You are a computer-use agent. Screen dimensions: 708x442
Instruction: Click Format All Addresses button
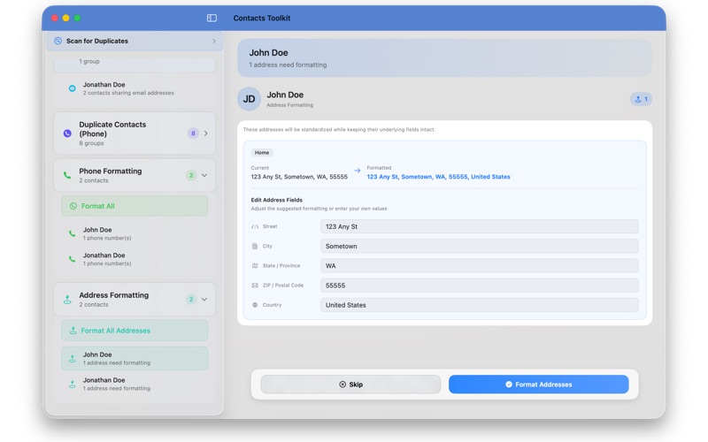[135, 331]
